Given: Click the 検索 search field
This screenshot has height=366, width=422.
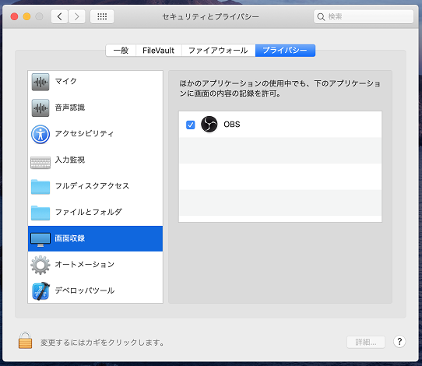Looking at the screenshot, I should pyautogui.click(x=364, y=16).
